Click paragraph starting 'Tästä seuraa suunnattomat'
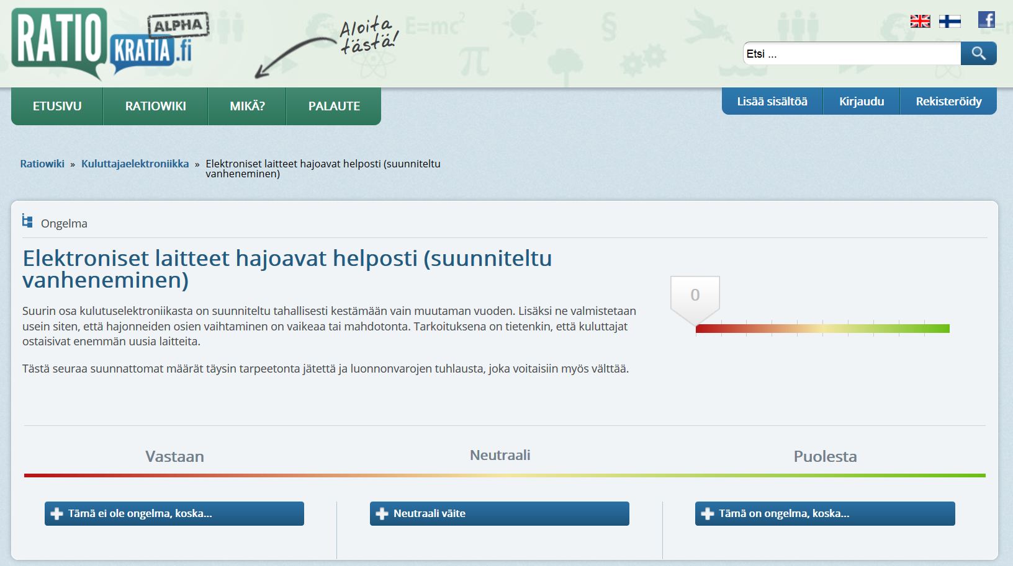Image resolution: width=1013 pixels, height=566 pixels. point(326,369)
